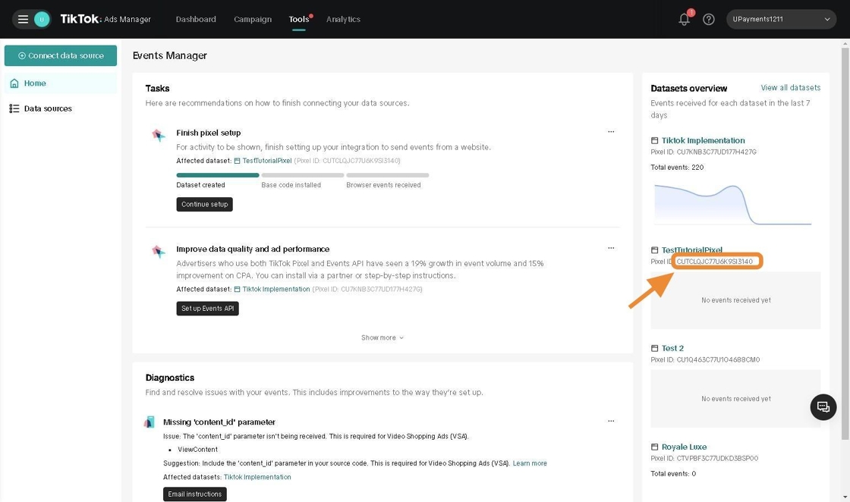
Task: Click Total events: 220 text
Action: click(677, 168)
